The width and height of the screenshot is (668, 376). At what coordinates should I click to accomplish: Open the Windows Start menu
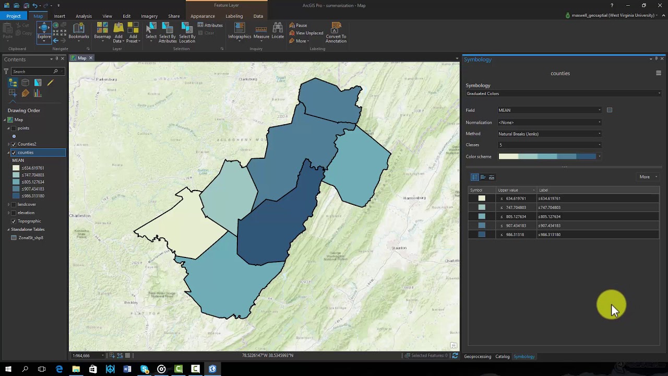[8, 369]
